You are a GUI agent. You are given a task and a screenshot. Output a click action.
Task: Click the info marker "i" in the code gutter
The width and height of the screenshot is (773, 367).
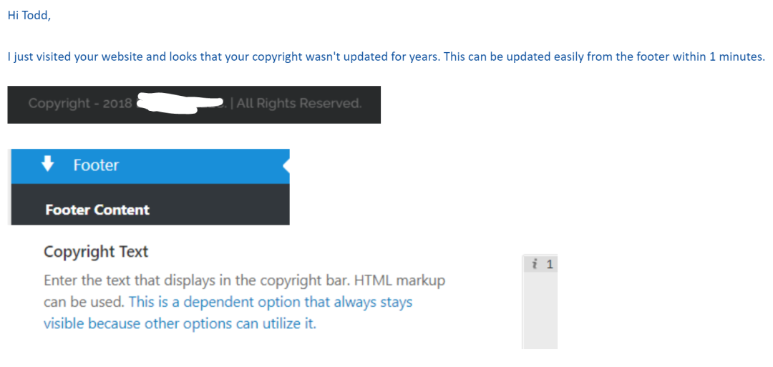click(535, 265)
